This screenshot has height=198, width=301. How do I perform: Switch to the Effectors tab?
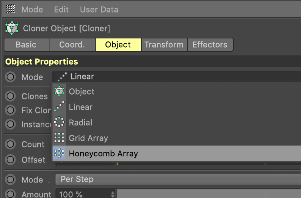(210, 45)
